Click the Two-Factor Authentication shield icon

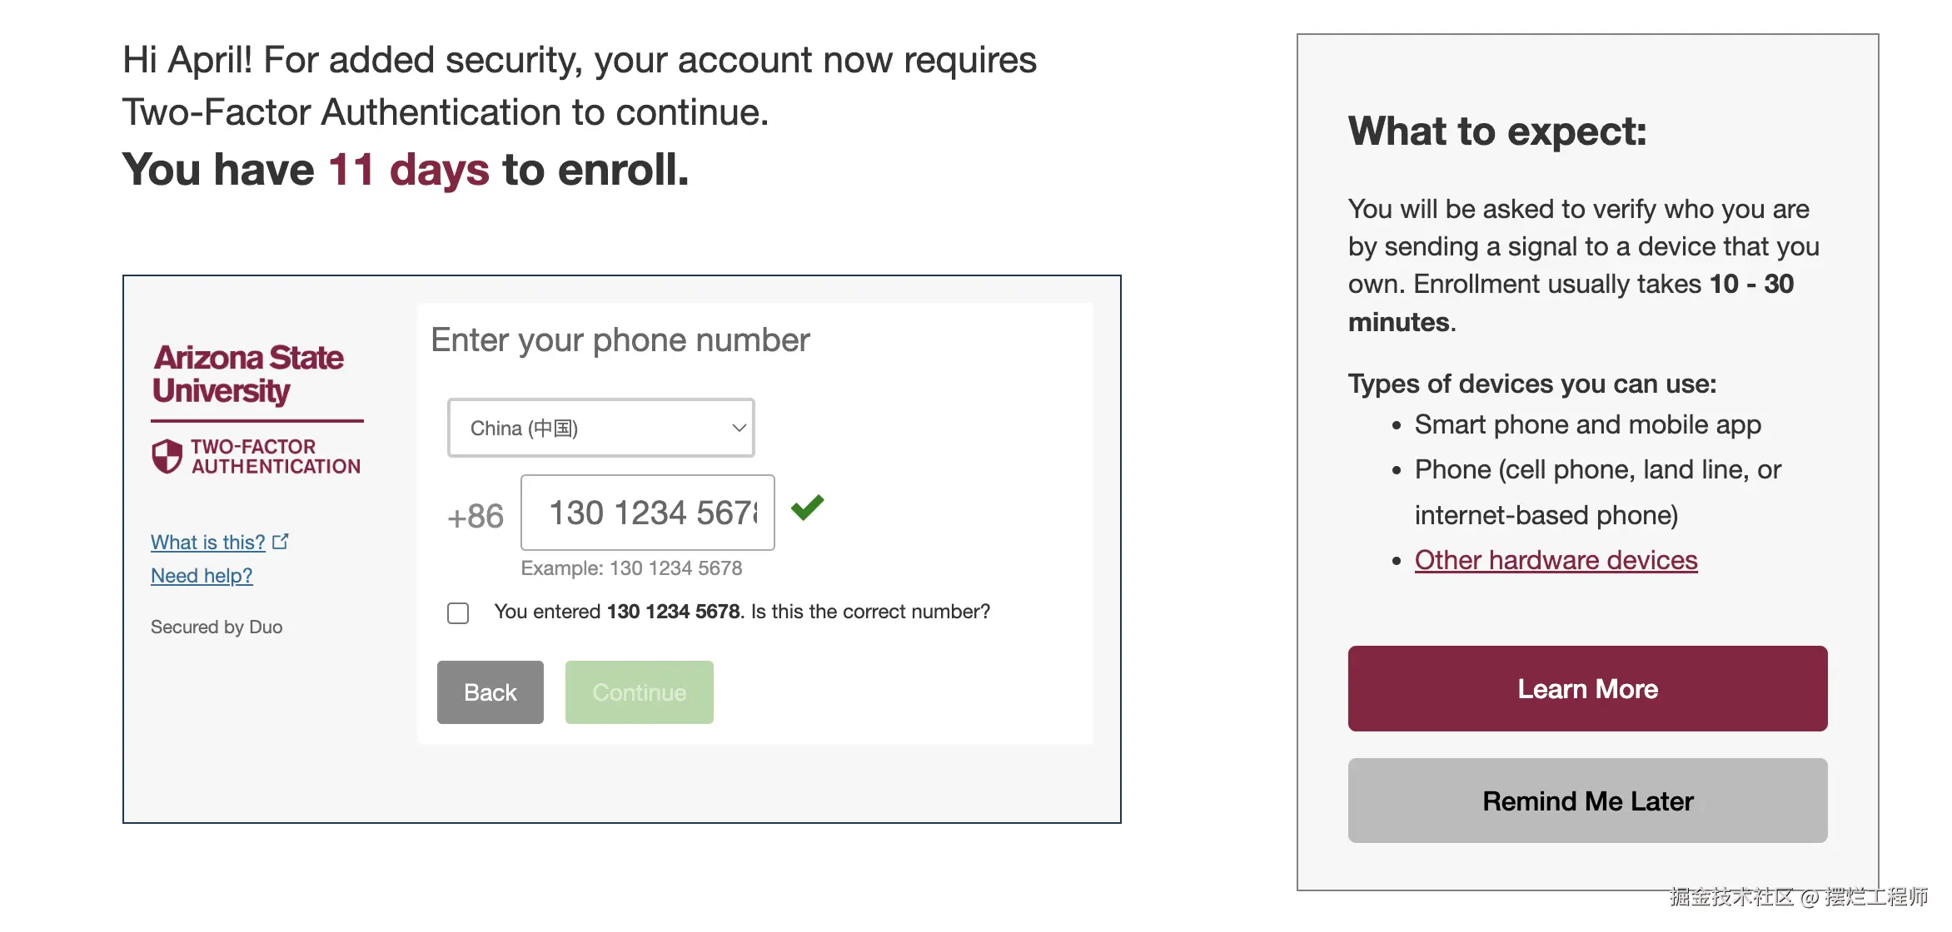(167, 456)
